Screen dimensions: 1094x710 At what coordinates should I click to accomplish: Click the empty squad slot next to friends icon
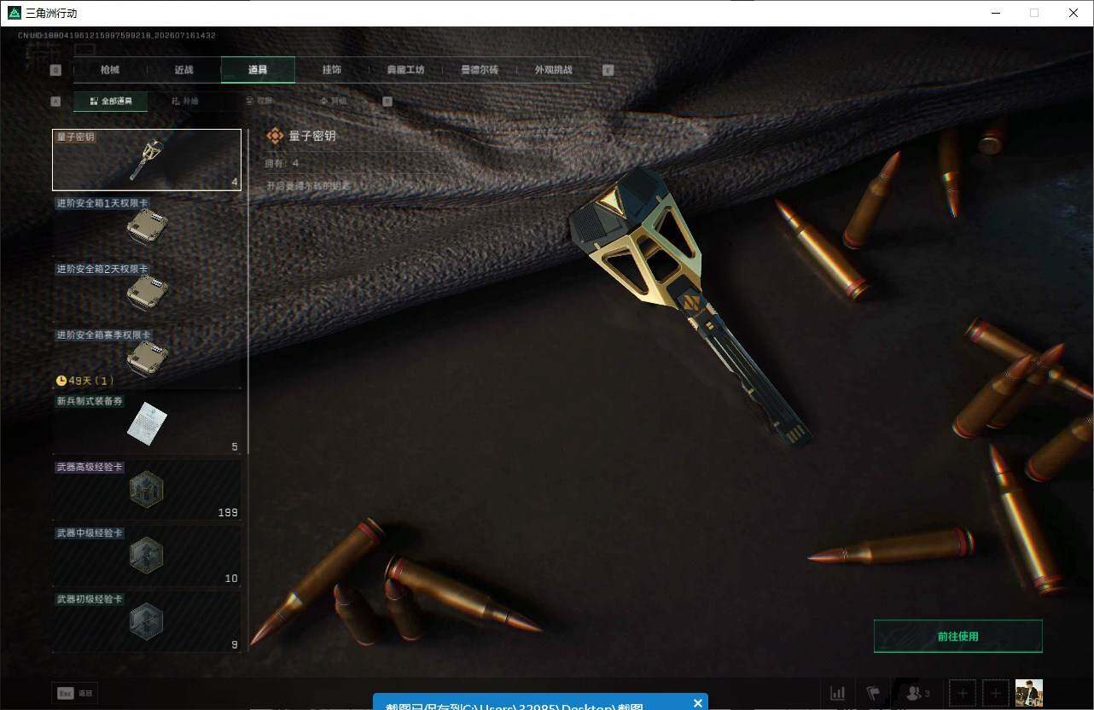(963, 693)
